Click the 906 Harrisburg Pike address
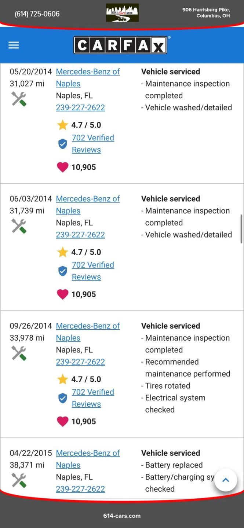Image resolution: width=244 pixels, height=528 pixels. [206, 13]
